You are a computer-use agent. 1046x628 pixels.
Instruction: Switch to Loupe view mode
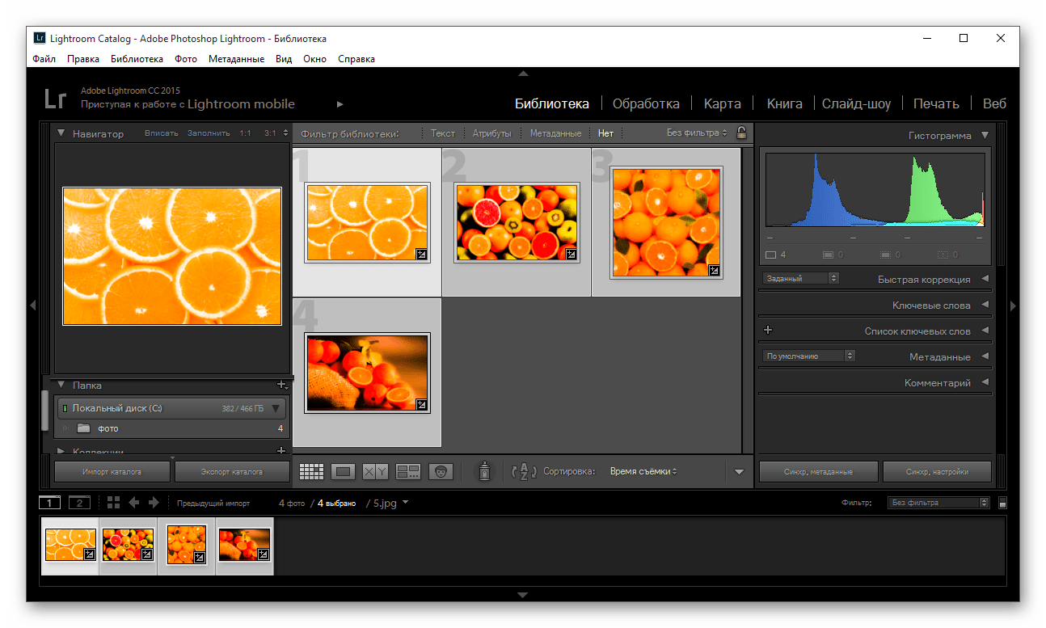(344, 471)
